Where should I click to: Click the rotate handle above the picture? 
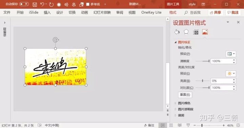coord(56,40)
